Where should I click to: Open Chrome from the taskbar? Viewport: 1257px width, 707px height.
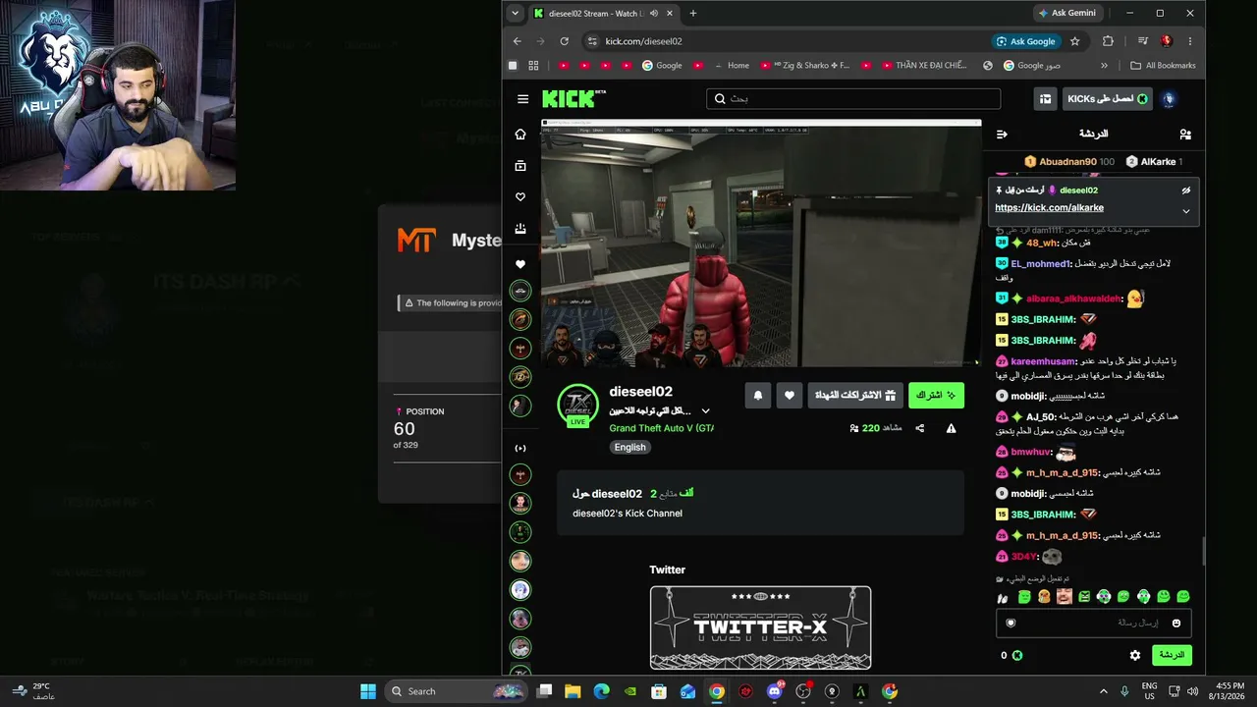[717, 691]
